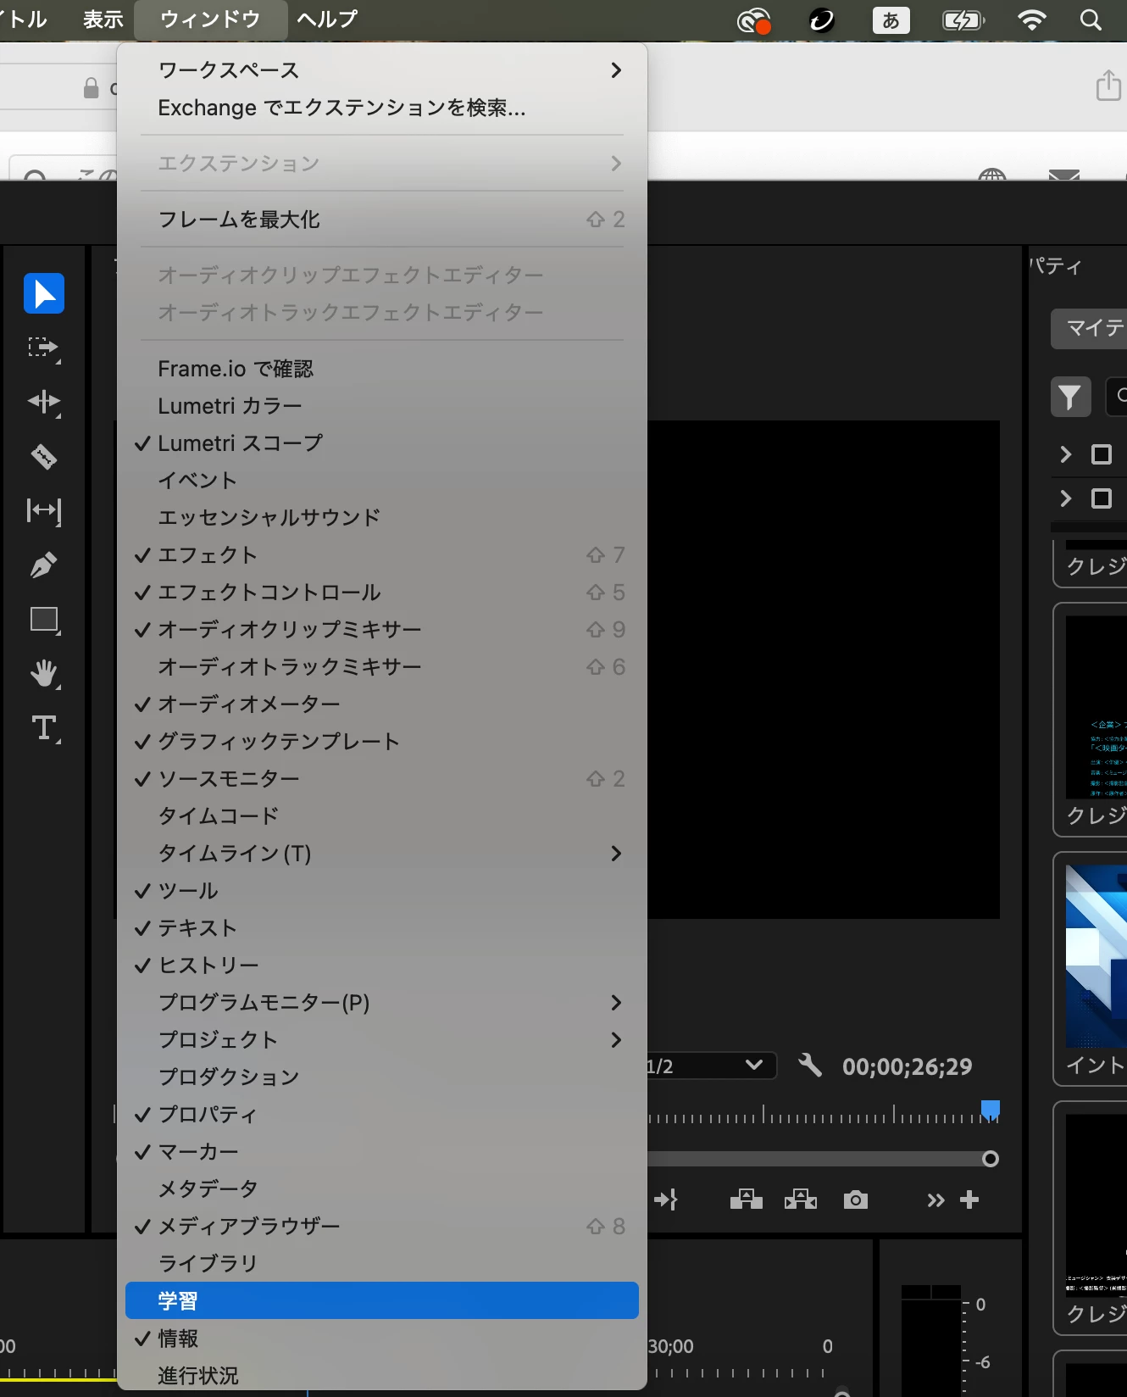Click the Creative Cloud menu bar icon
1127x1397 pixels.
(753, 20)
